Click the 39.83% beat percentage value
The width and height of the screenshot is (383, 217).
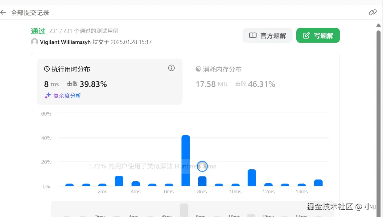(93, 84)
